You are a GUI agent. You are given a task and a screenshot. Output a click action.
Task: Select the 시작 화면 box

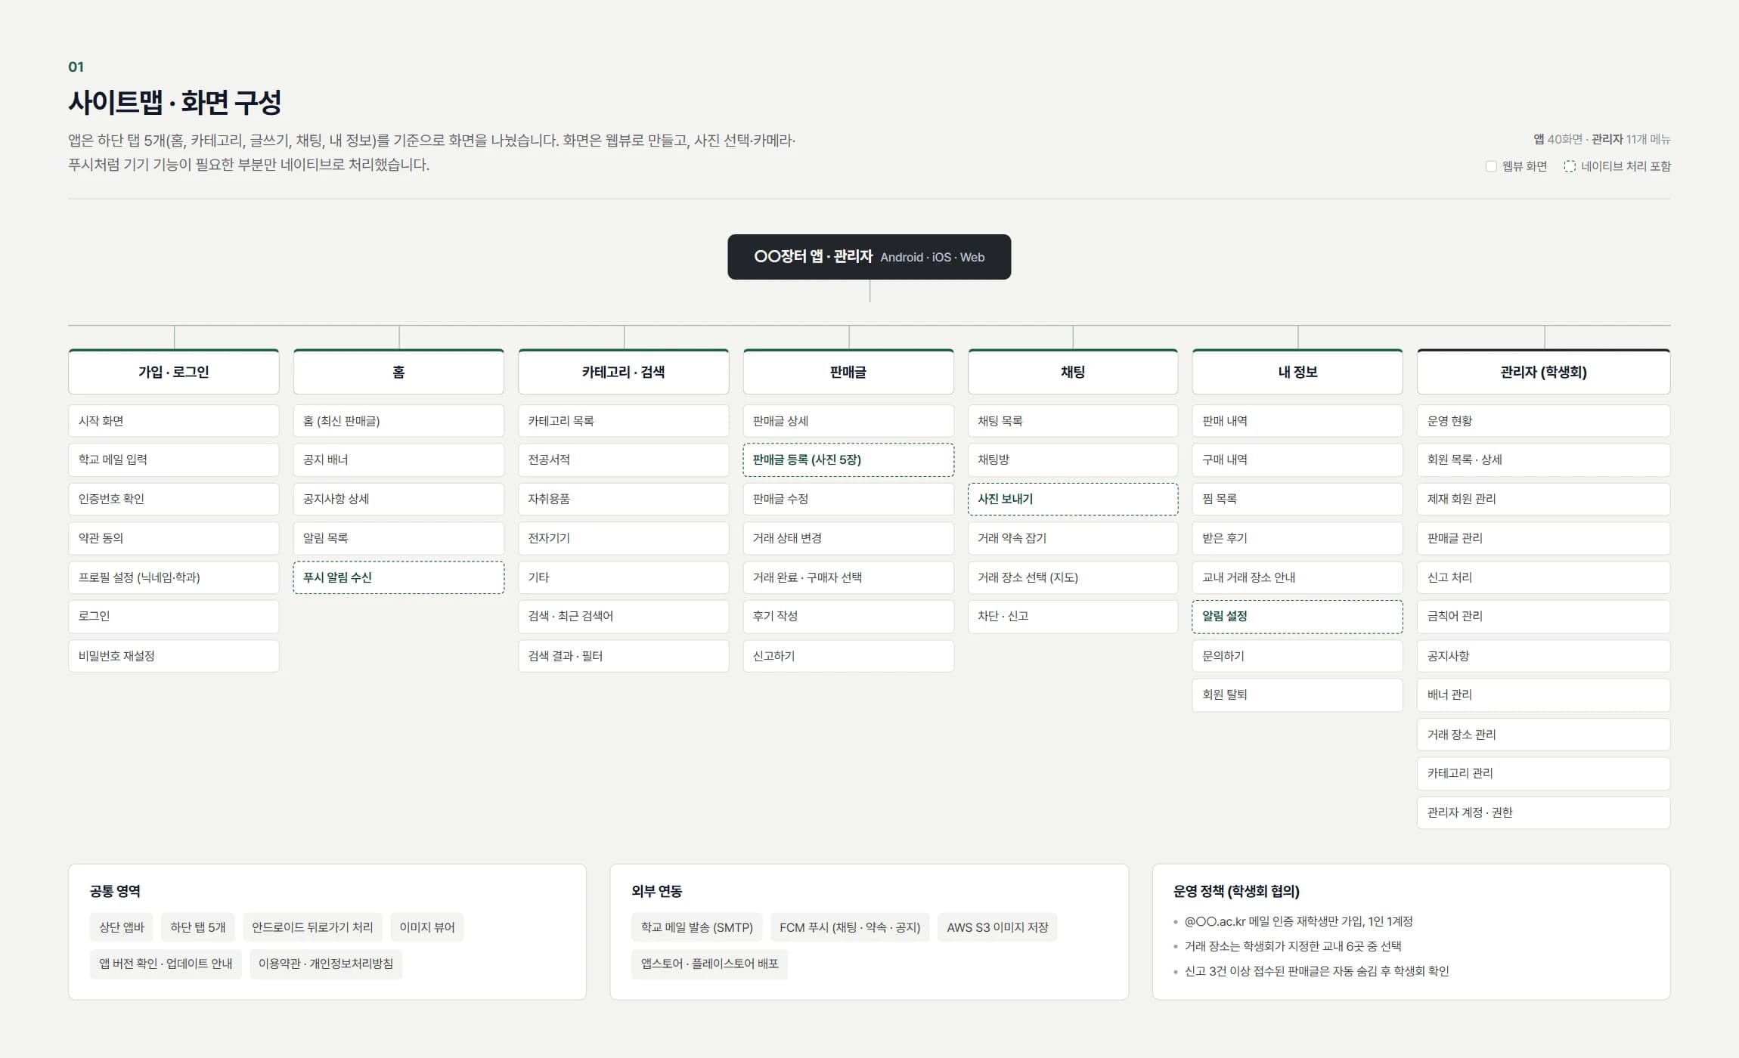click(x=174, y=421)
